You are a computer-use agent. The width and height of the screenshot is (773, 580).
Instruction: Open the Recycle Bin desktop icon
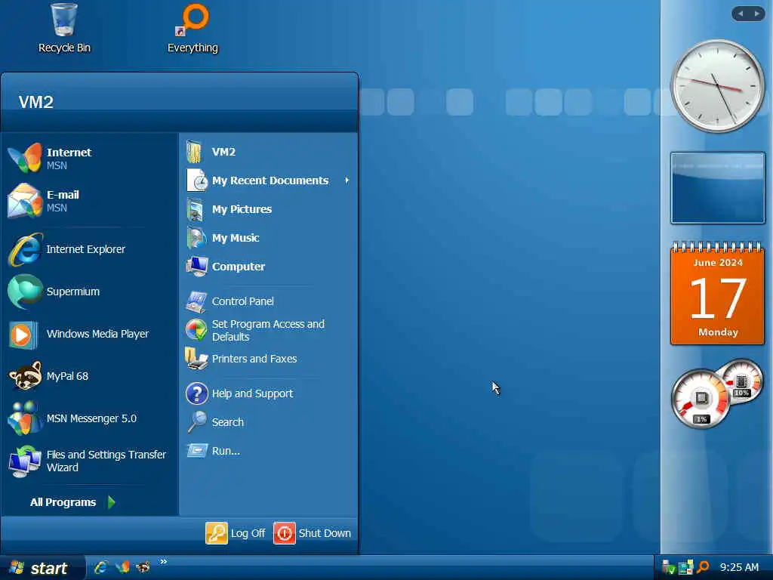coord(64,28)
